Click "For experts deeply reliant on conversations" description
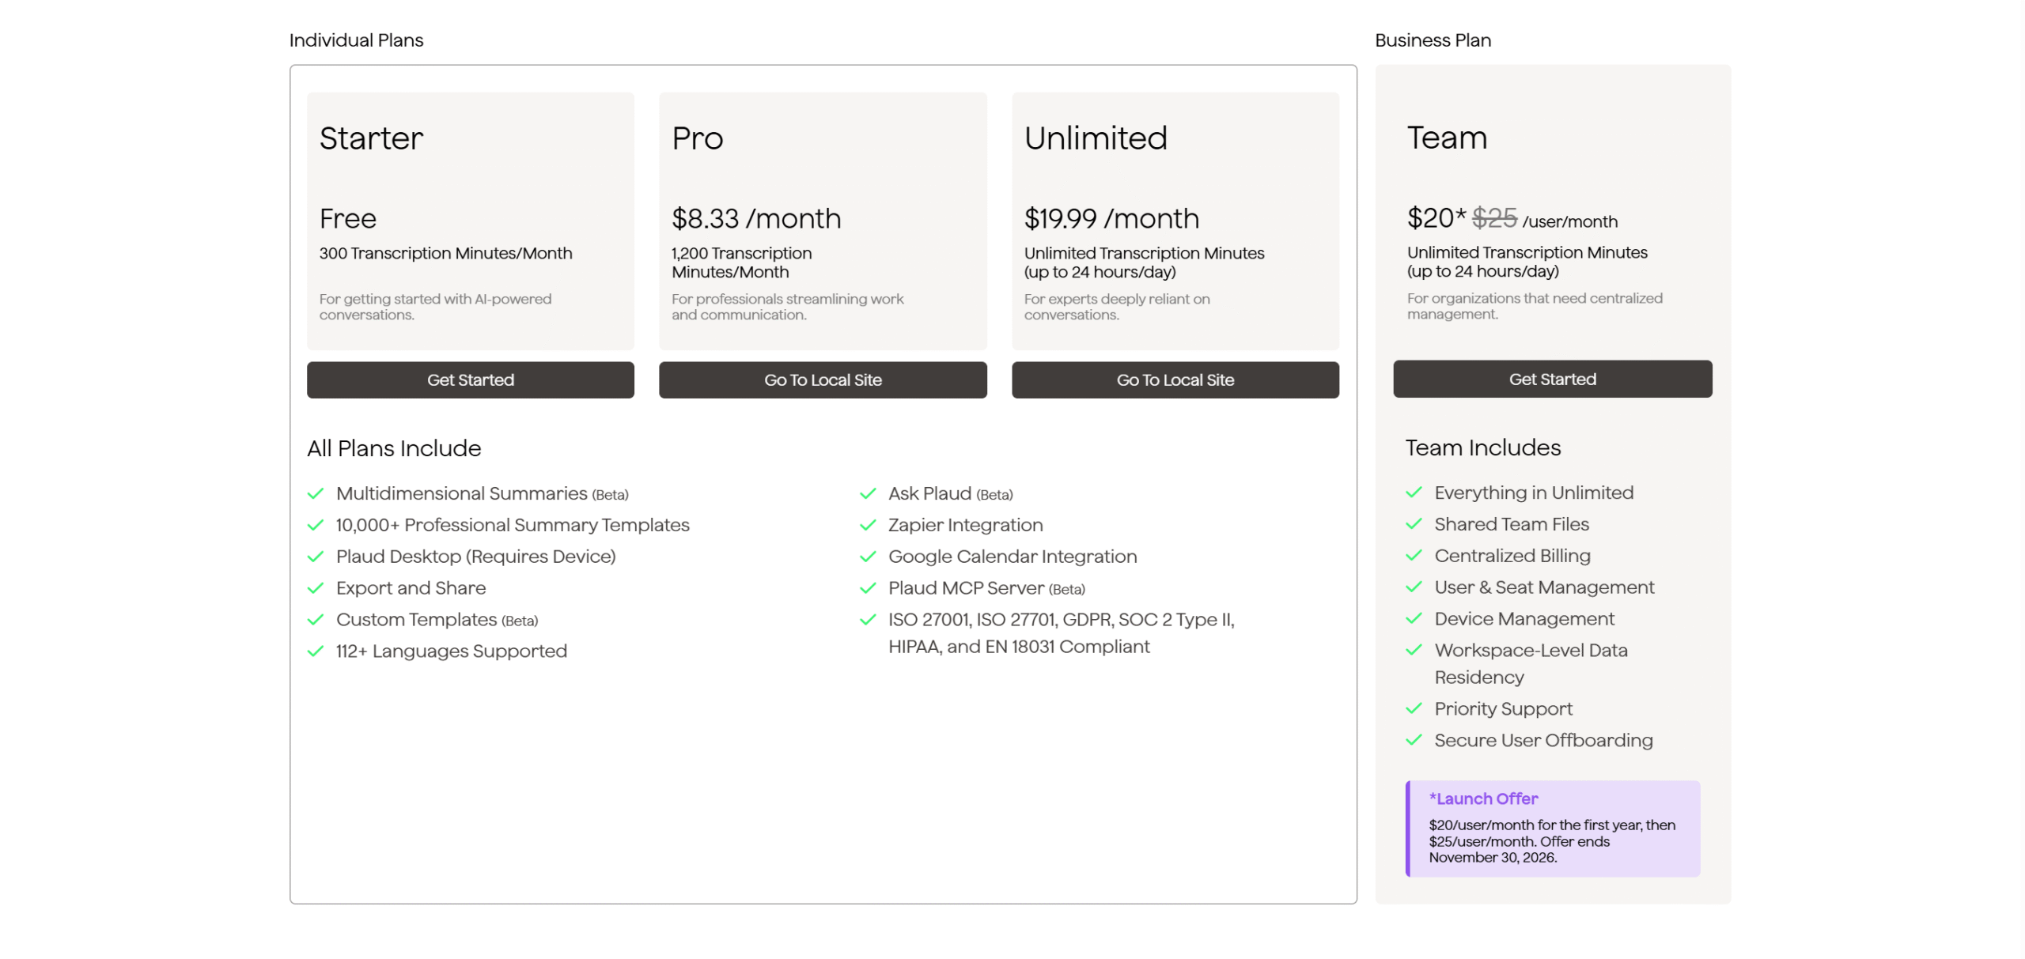This screenshot has height=959, width=2025. [x=1117, y=308]
